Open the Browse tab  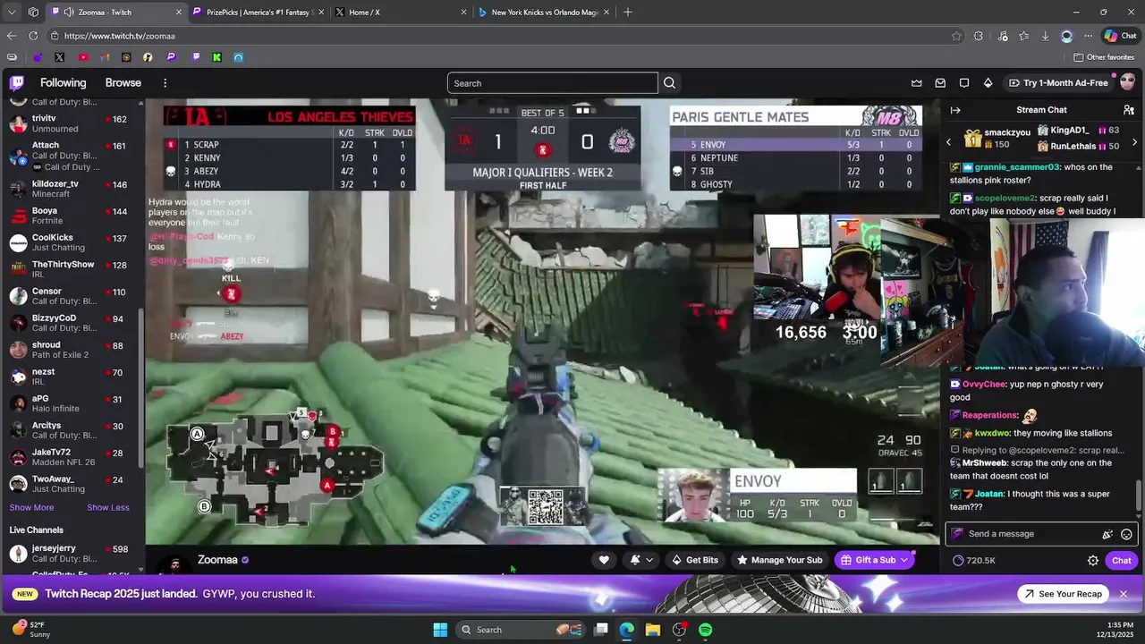point(123,83)
